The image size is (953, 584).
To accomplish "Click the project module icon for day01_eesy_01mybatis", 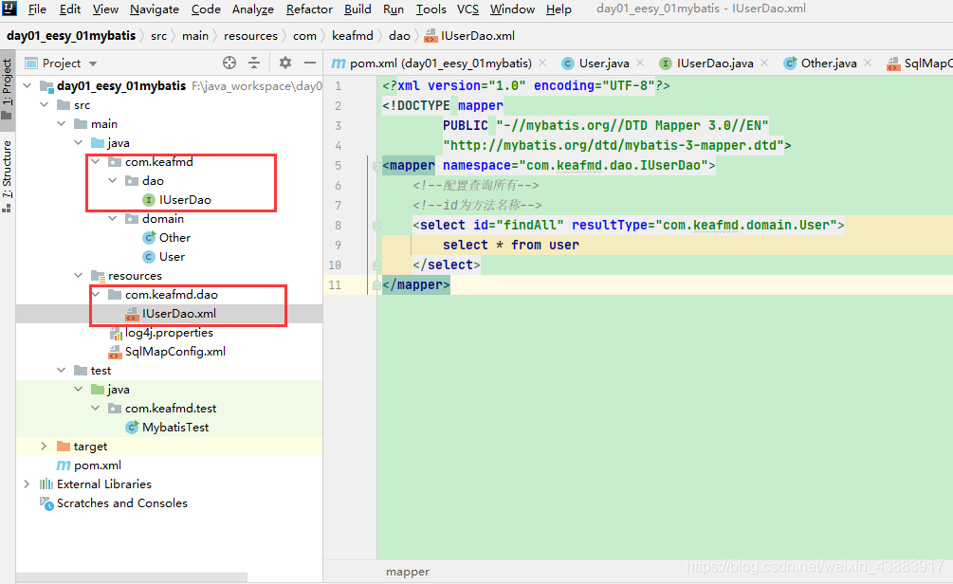I will [x=46, y=86].
